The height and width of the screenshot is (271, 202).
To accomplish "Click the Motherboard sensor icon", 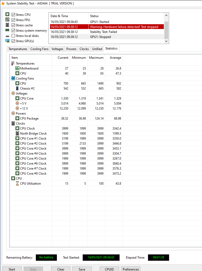I will [x=17, y=68].
